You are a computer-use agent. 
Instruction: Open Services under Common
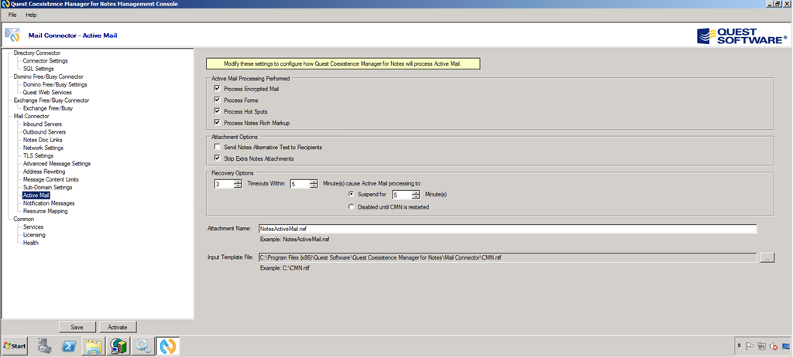pyautogui.click(x=33, y=227)
